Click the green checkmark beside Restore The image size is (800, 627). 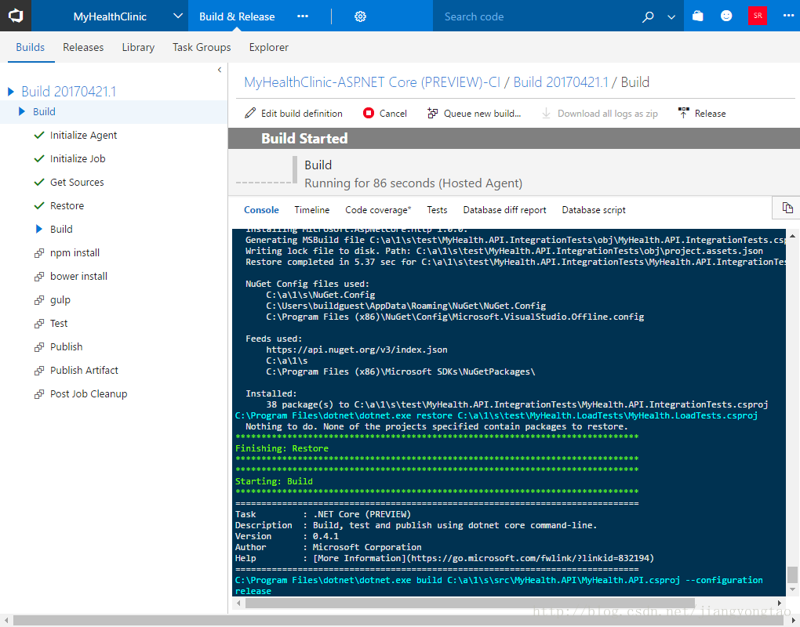click(38, 205)
